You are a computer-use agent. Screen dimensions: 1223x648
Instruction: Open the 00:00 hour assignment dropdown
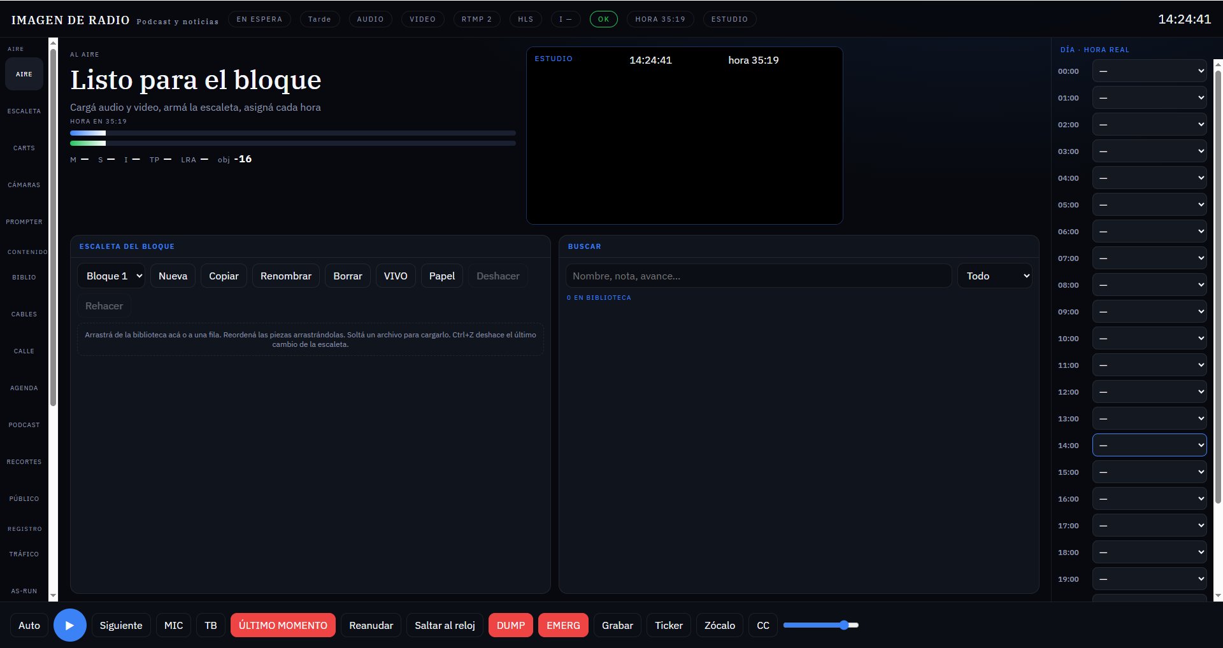(x=1150, y=71)
